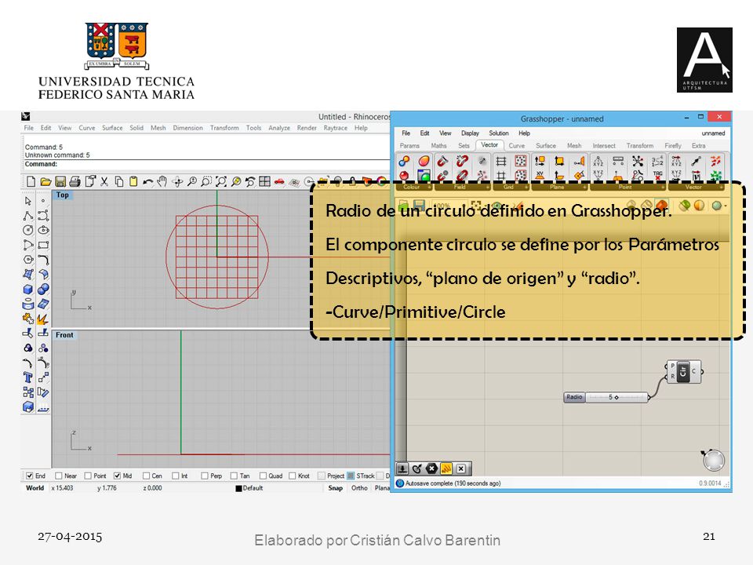Open the Front viewport title menu

pos(64,335)
